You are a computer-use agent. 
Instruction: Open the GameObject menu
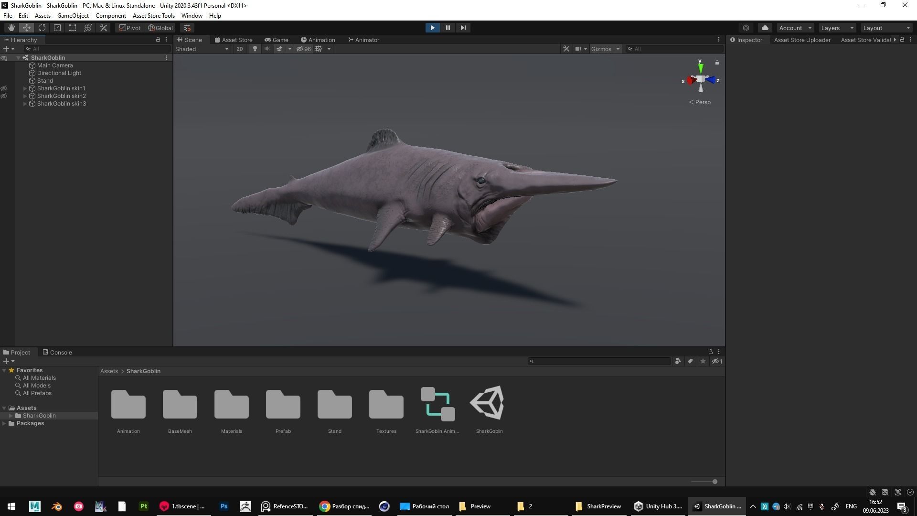73,15
